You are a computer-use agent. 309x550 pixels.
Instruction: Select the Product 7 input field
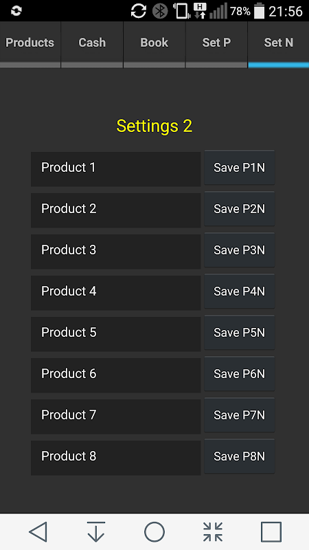coord(115,417)
